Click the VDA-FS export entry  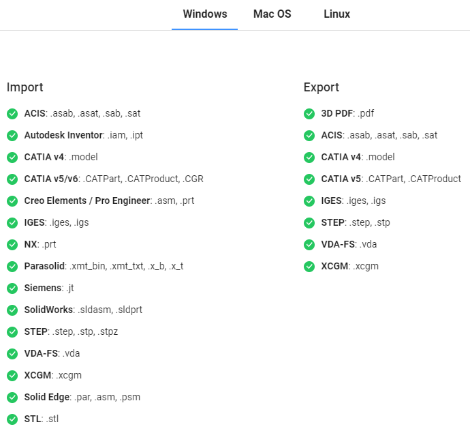coord(349,245)
